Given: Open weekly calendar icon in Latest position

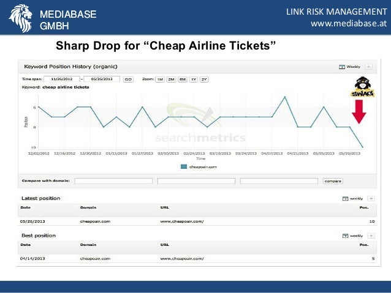Looking at the screenshot, I should tap(346, 198).
